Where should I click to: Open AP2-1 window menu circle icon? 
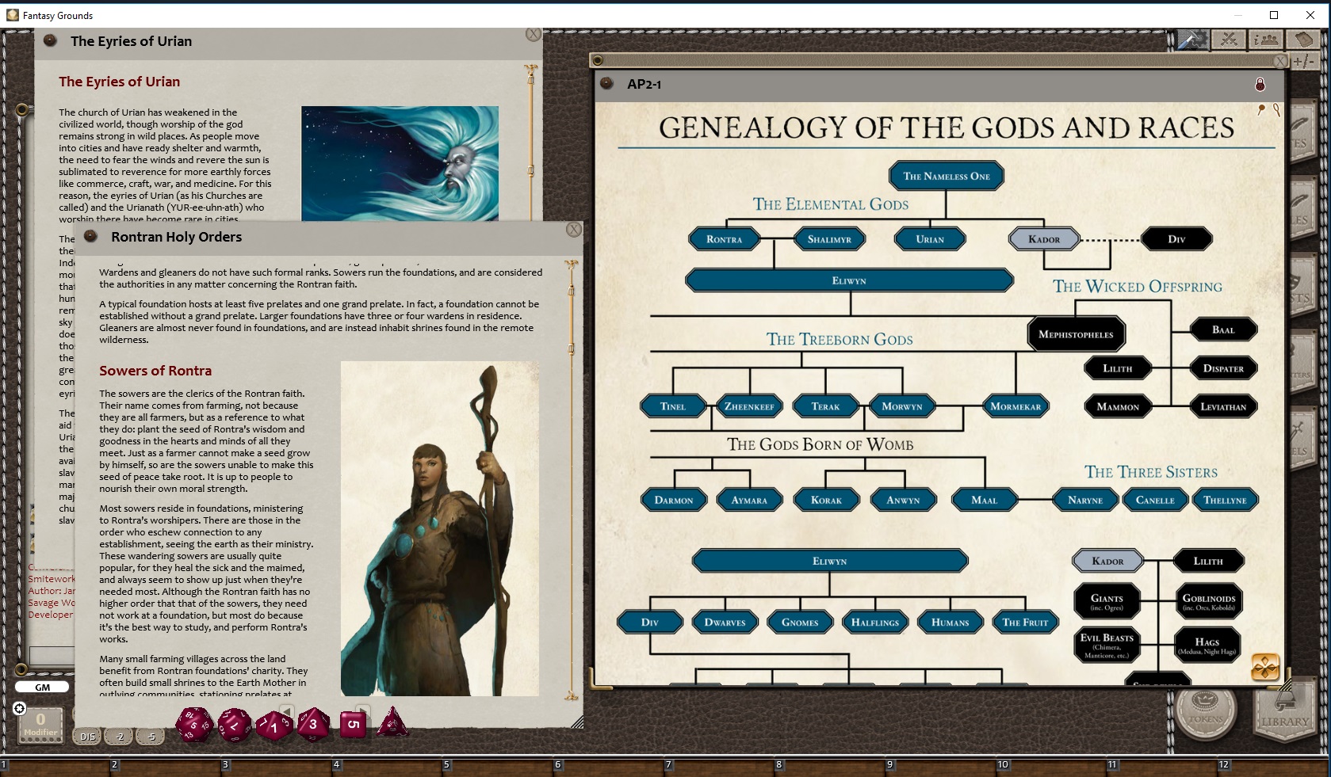(x=607, y=84)
